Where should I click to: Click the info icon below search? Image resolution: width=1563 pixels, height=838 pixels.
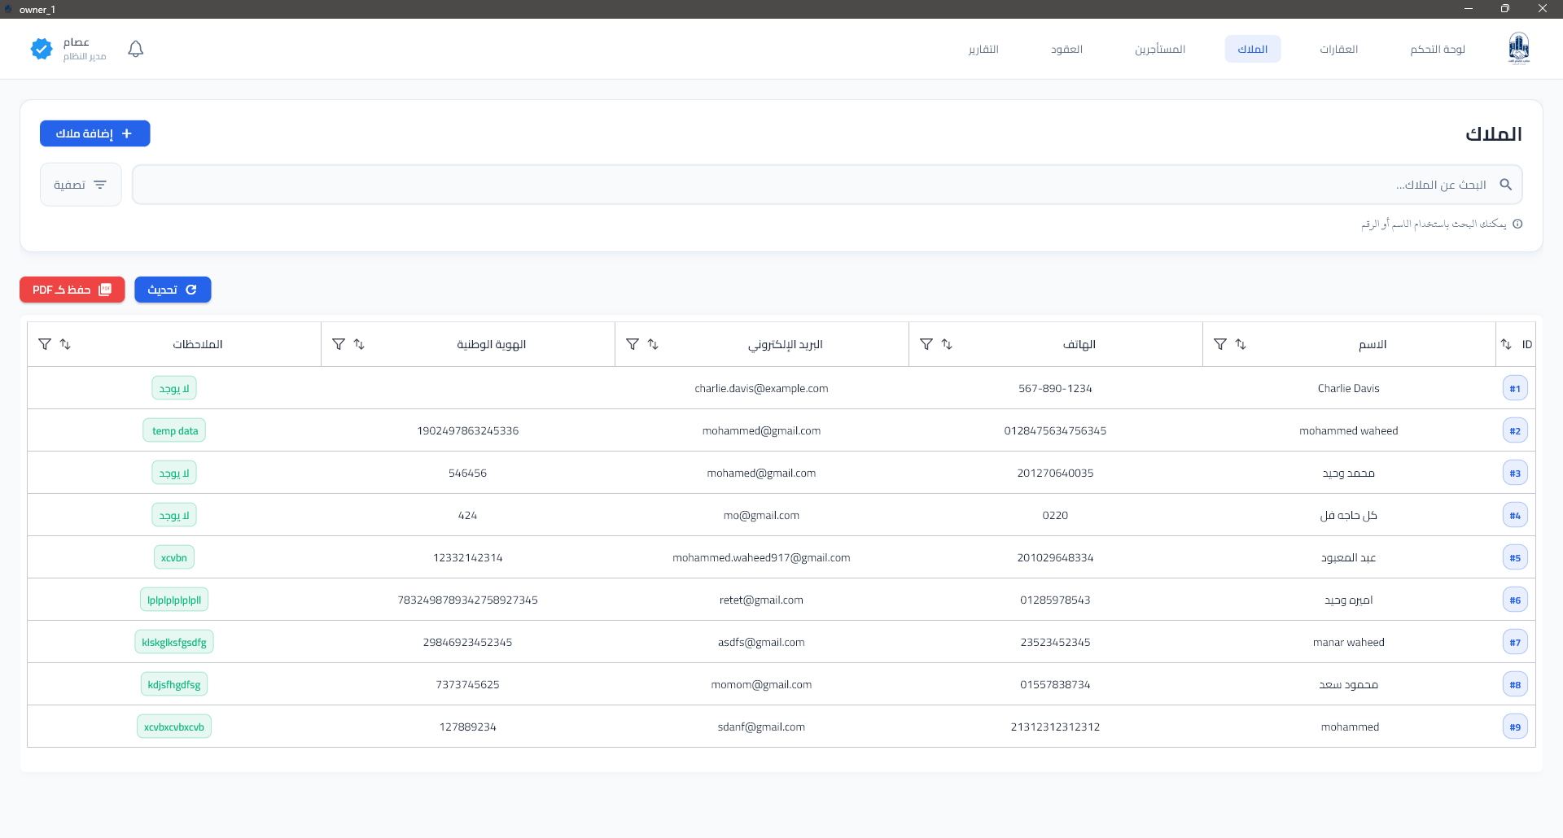tap(1517, 224)
